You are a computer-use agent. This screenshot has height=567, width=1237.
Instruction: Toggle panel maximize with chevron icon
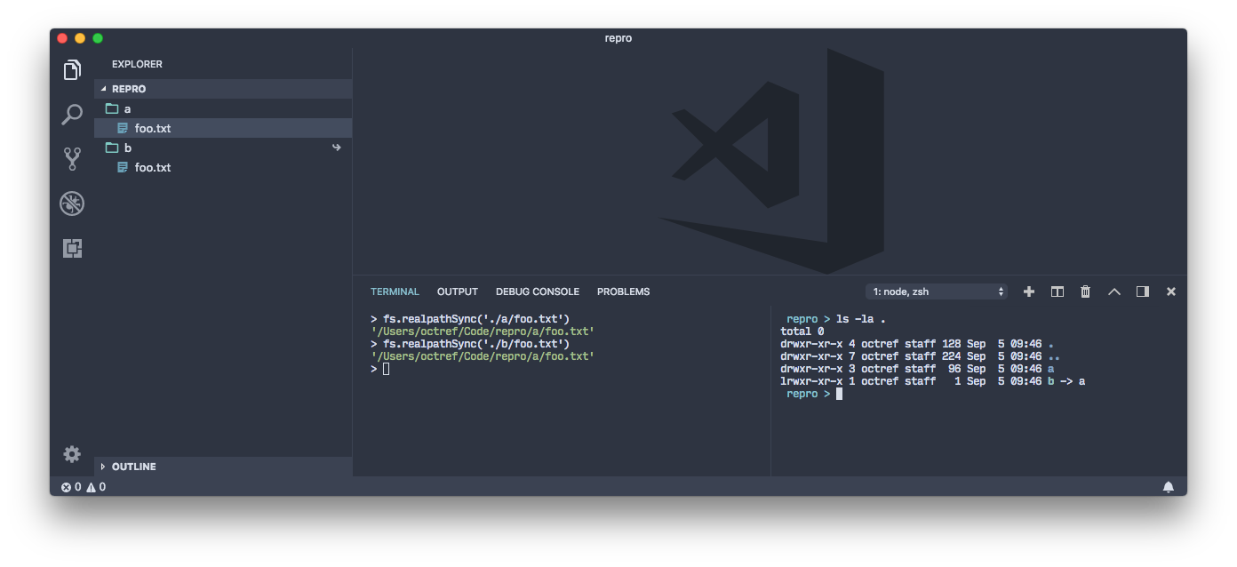[1113, 291]
